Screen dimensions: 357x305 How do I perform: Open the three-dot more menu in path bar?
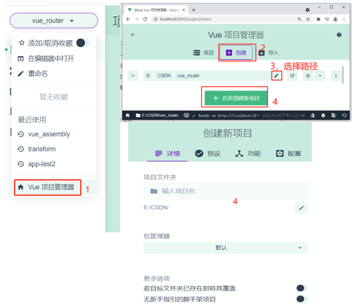click(x=336, y=76)
